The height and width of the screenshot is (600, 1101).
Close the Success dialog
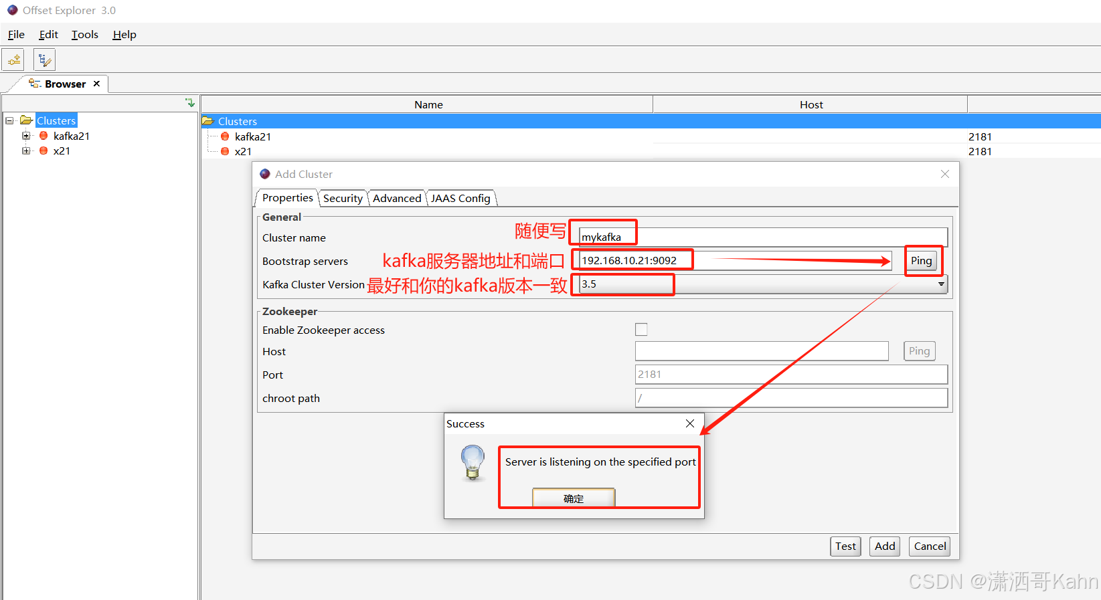click(690, 423)
